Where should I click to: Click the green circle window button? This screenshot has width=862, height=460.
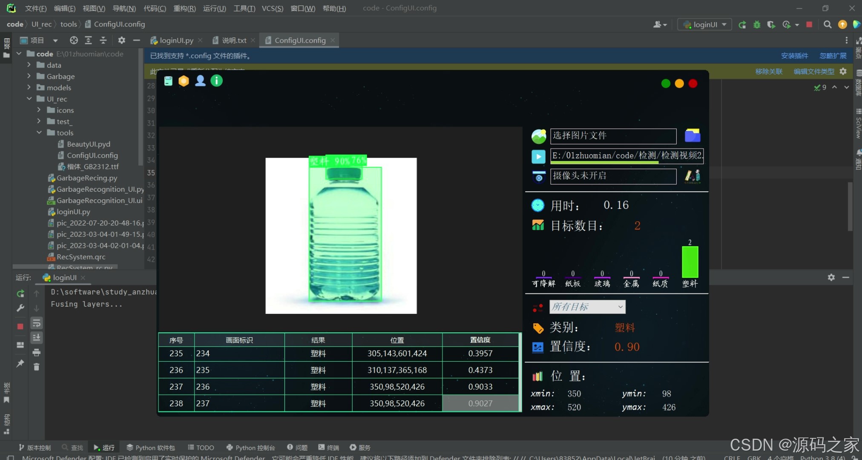pos(666,84)
